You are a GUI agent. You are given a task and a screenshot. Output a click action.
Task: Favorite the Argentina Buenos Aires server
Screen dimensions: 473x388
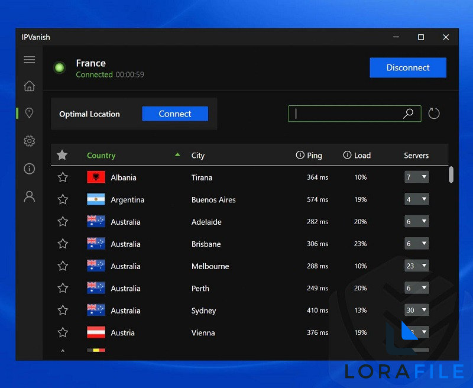pos(63,199)
